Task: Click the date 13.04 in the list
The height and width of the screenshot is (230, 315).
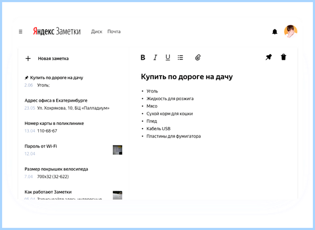Action: click(30, 131)
